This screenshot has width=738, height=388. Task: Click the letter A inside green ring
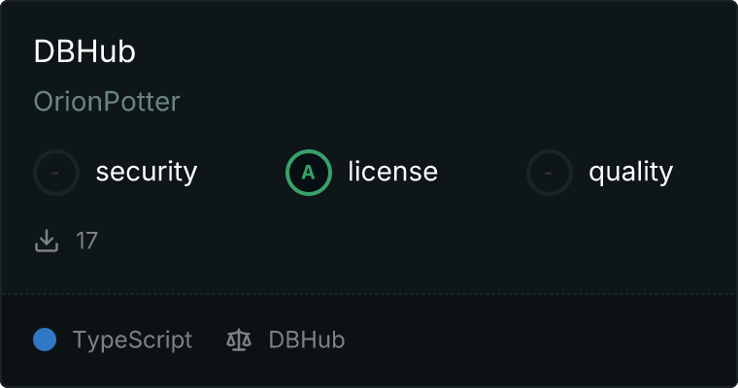click(308, 173)
